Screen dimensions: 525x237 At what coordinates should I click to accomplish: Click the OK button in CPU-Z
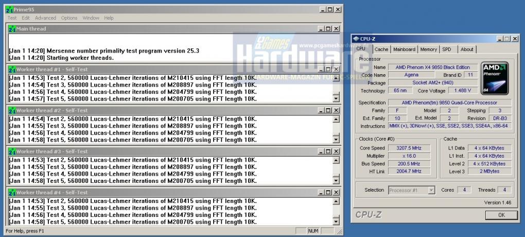tap(501, 215)
